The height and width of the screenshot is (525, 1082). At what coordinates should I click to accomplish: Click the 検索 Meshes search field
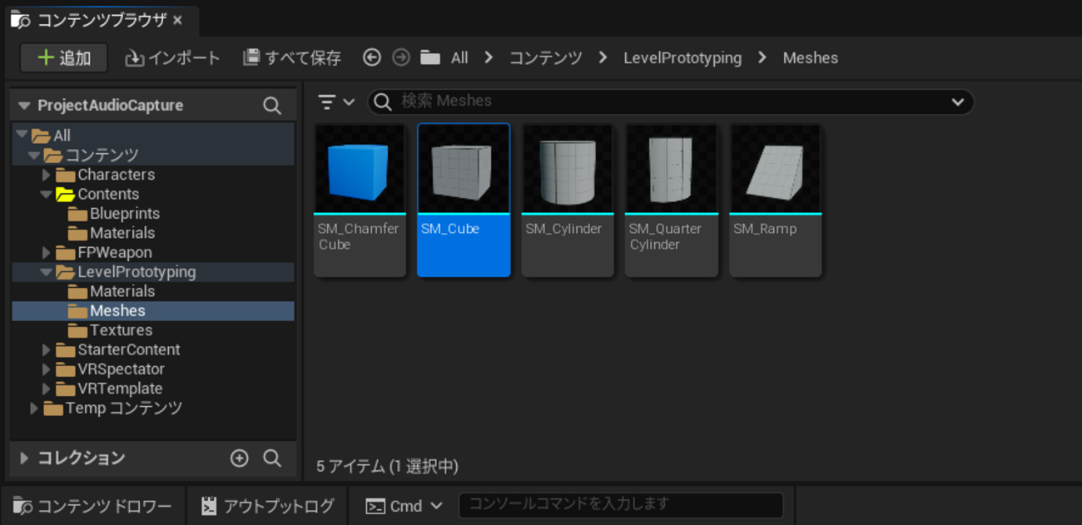[666, 102]
